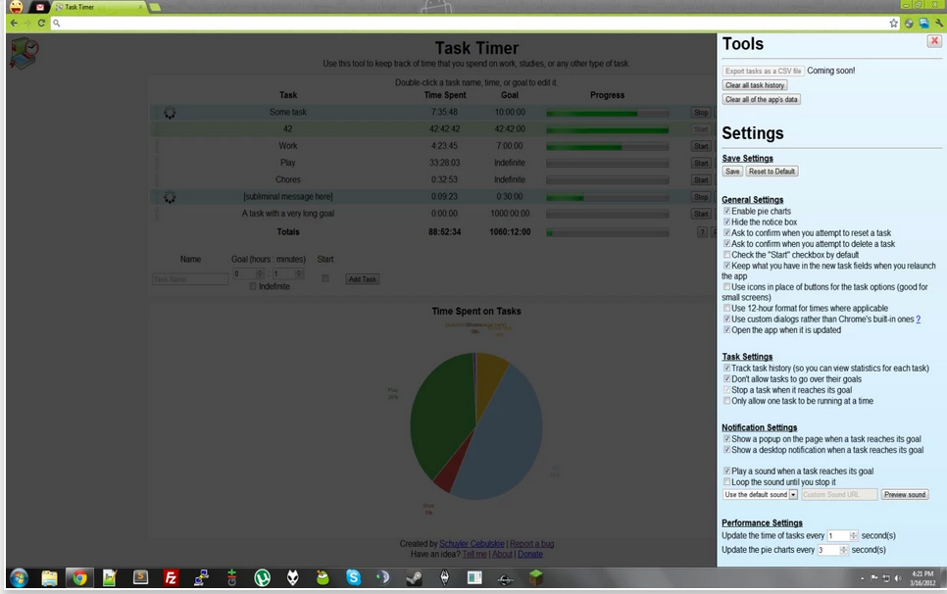Open the Windows Start menu
The width and height of the screenshot is (947, 594).
(x=19, y=577)
